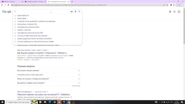Switch to the second YouTube tab

click(x=35, y=2)
